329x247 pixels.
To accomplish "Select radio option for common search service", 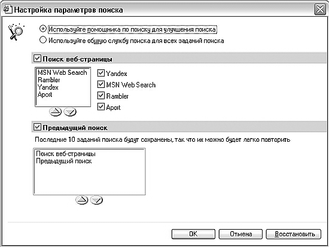I will click(x=43, y=40).
